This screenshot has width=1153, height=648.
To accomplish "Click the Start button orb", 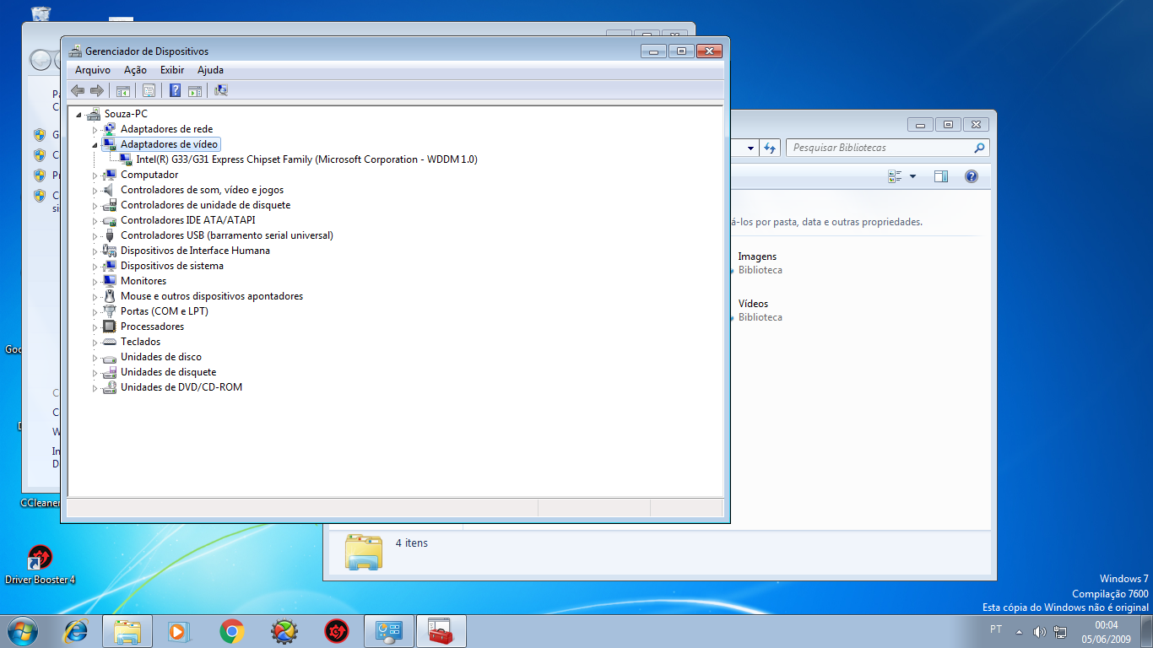I will coord(22,631).
